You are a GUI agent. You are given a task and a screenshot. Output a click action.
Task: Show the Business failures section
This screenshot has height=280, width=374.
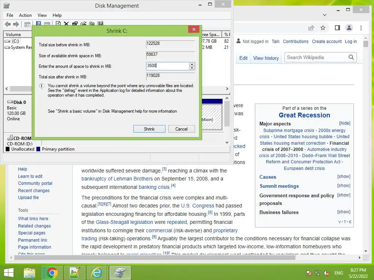(x=344, y=212)
